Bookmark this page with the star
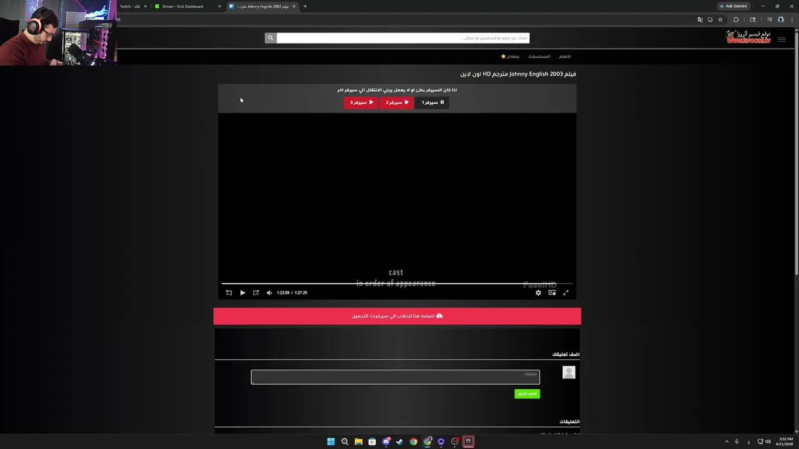This screenshot has width=799, height=449. click(x=720, y=19)
